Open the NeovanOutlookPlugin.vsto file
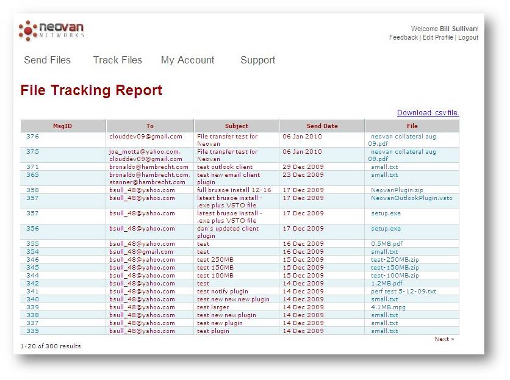This screenshot has height=380, width=510. [x=411, y=198]
